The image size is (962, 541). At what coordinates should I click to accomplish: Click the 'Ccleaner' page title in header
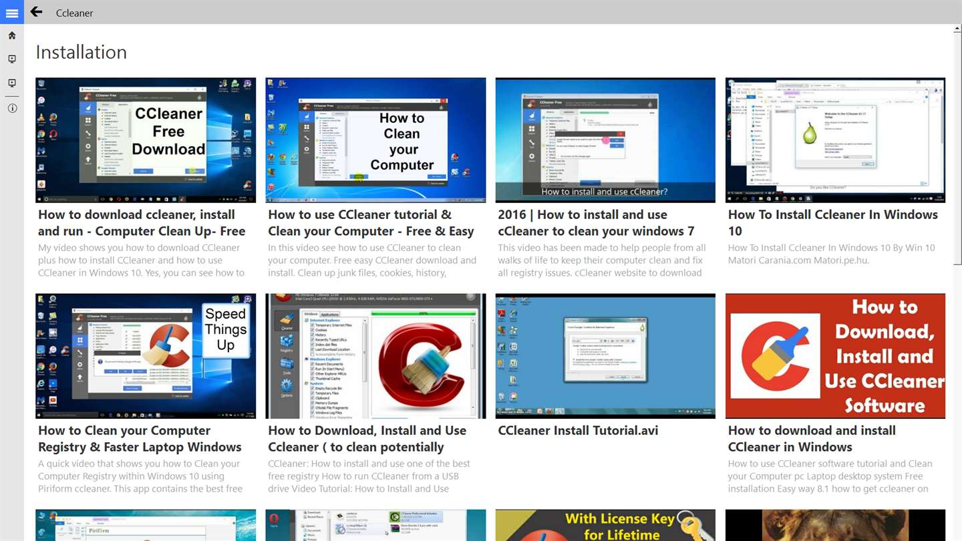[75, 13]
